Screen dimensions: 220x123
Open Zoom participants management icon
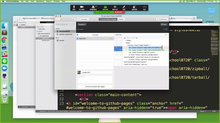click(x=93, y=8)
